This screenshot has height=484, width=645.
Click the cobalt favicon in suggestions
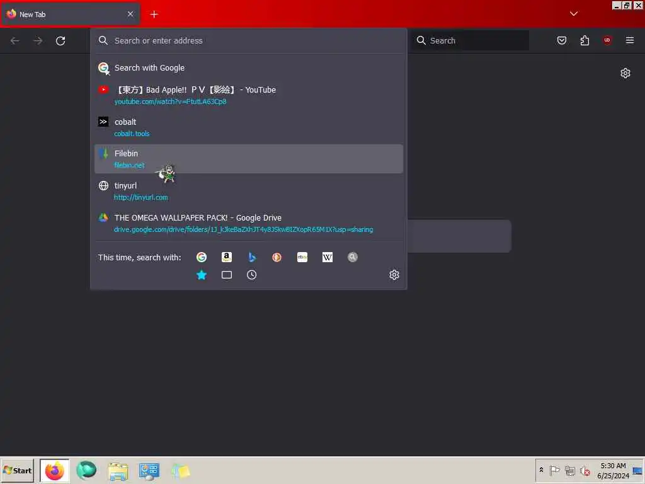coord(103,122)
